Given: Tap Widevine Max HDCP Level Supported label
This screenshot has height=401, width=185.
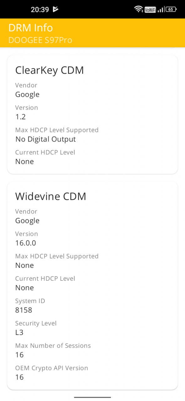Looking at the screenshot, I should click(x=57, y=256).
